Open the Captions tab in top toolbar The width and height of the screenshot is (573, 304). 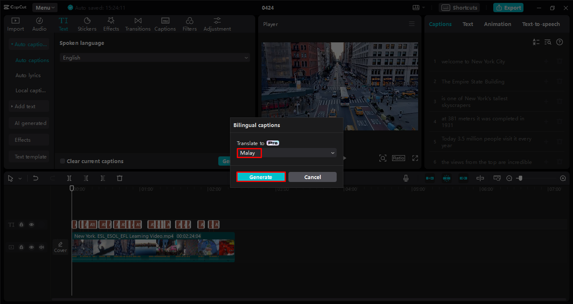165,24
